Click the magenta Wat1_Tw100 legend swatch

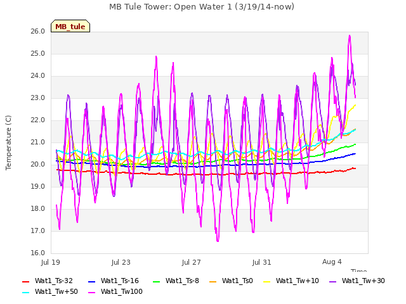tap(92, 293)
